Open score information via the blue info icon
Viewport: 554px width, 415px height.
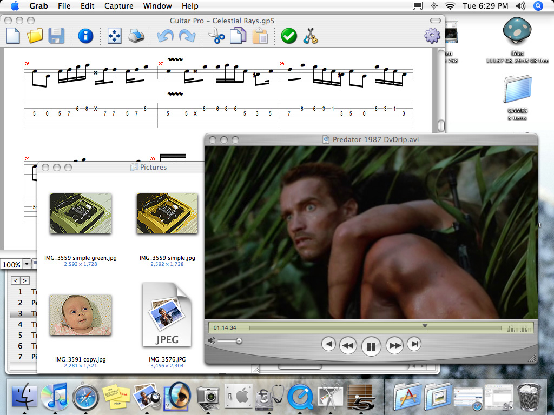tap(85, 36)
